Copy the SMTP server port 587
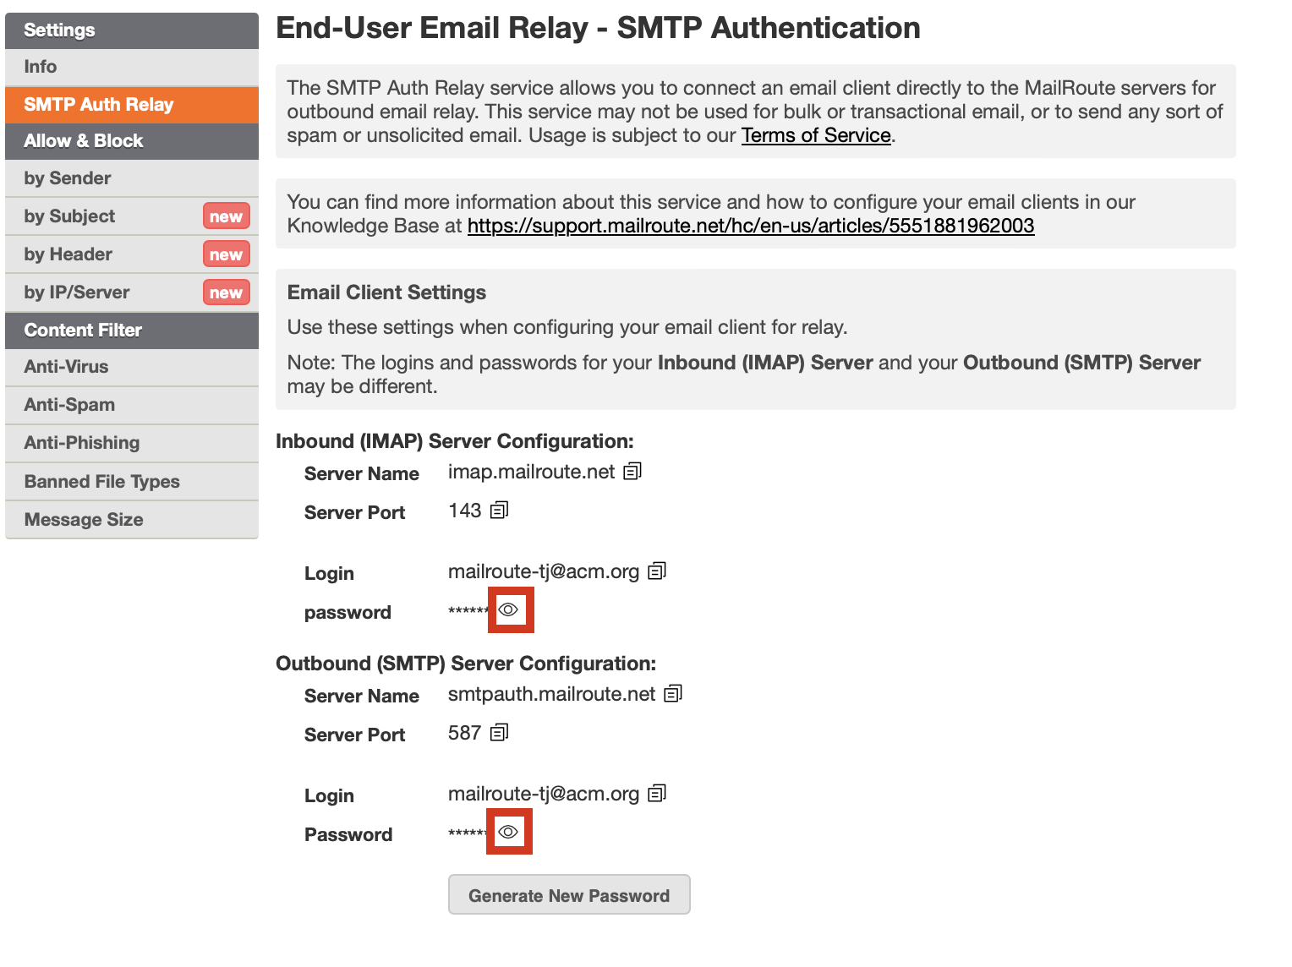The height and width of the screenshot is (967, 1292). coord(500,733)
